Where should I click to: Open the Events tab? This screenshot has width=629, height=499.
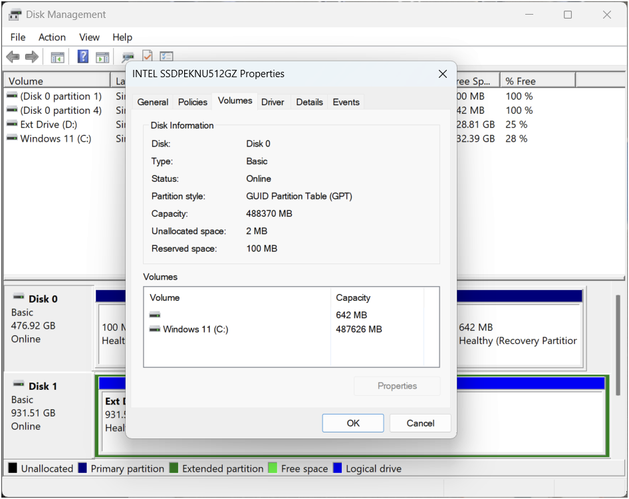click(x=346, y=102)
